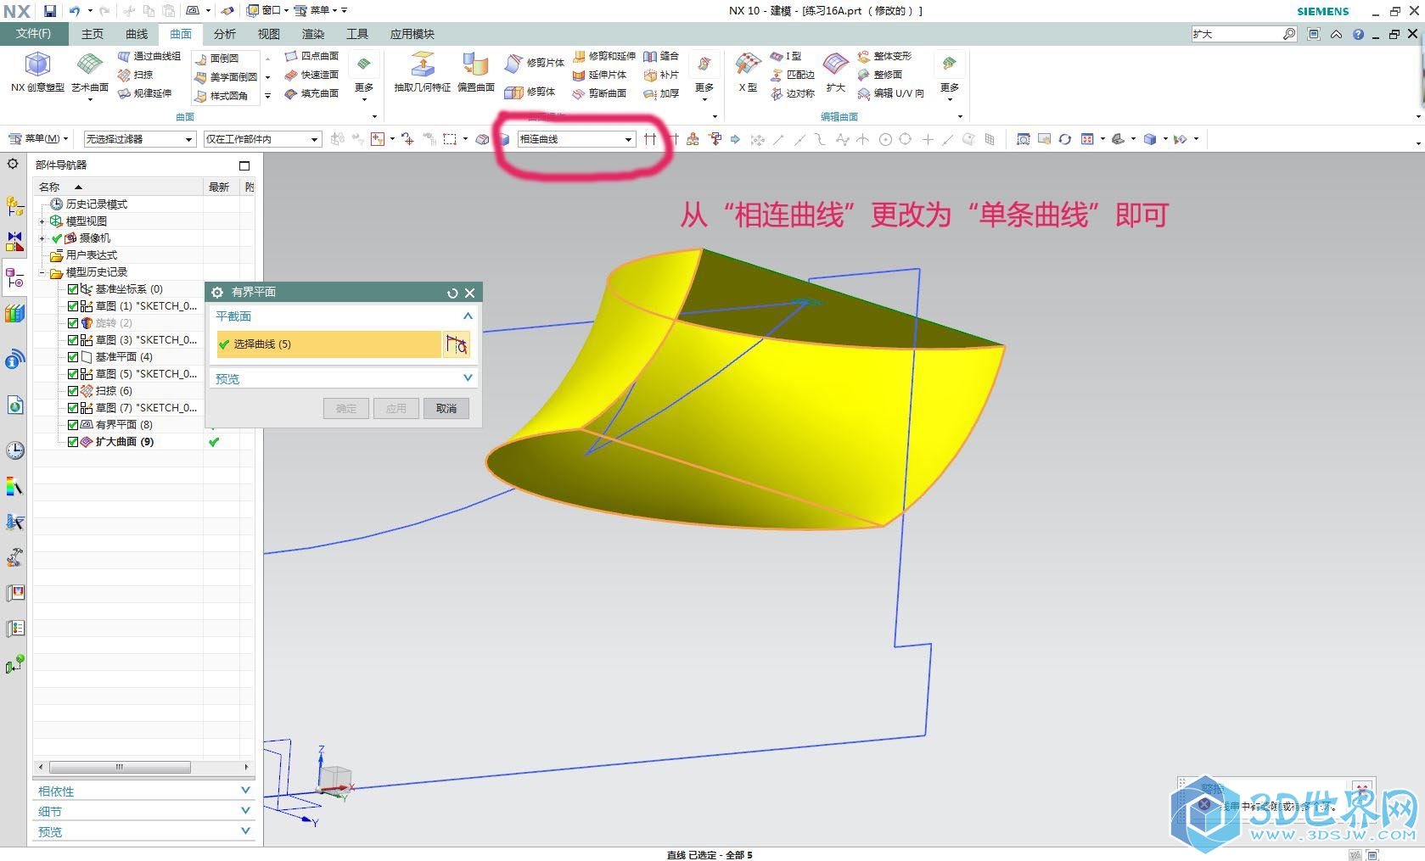Toggle checkbox for 扩大曲面 (9)
The height and width of the screenshot is (861, 1425).
point(73,442)
